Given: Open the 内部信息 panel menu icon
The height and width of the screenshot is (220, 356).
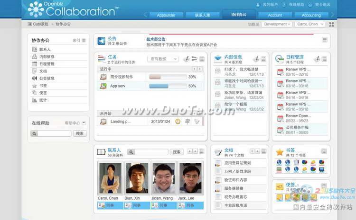Looking at the screenshot, I should (263, 59).
